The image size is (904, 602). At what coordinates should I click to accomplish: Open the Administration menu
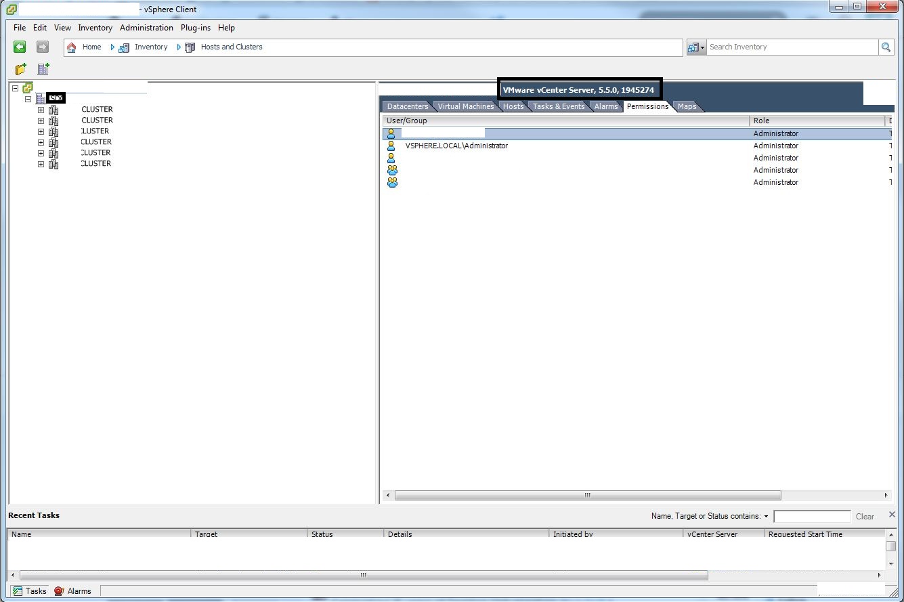(x=146, y=28)
